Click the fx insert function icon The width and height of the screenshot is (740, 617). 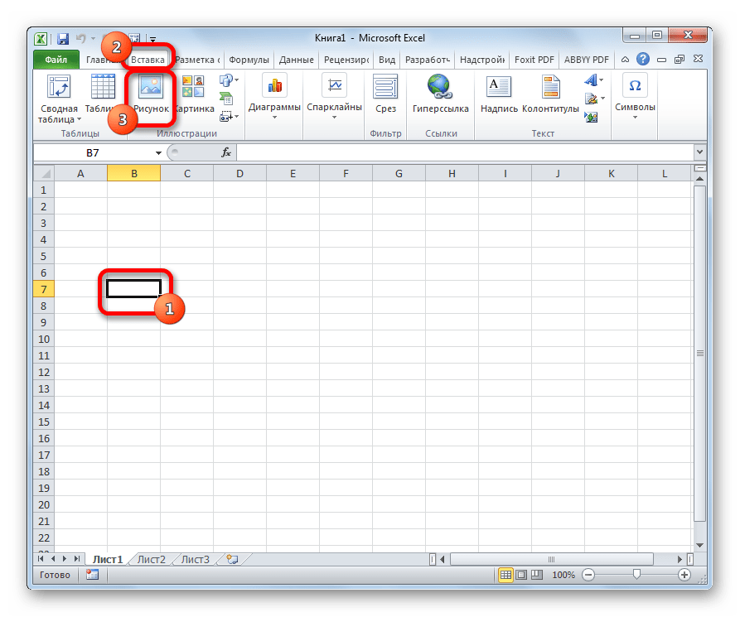pos(225,153)
